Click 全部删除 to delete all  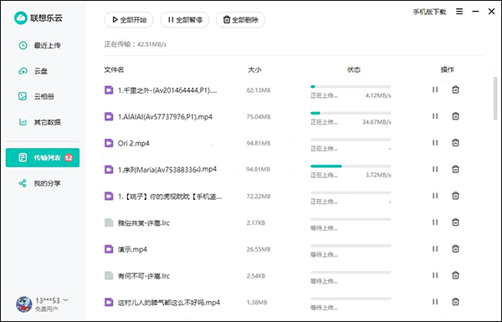[x=240, y=20]
